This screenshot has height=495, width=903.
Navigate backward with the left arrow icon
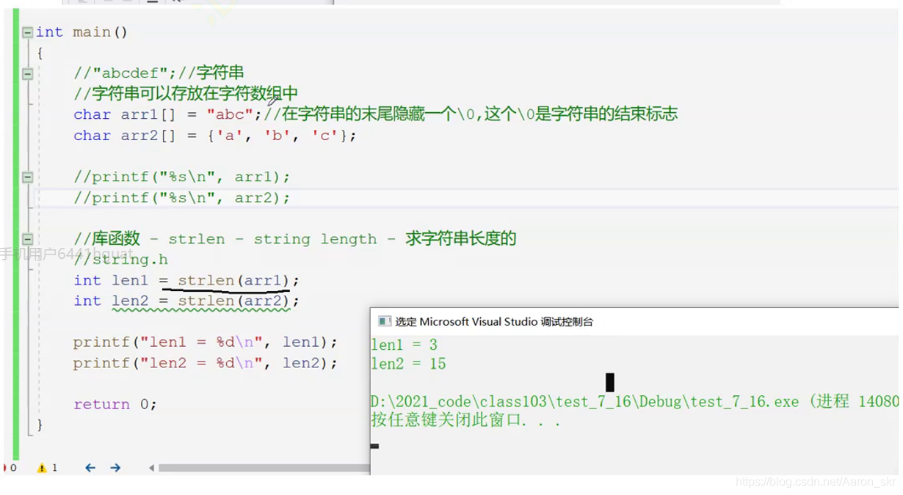(90, 468)
